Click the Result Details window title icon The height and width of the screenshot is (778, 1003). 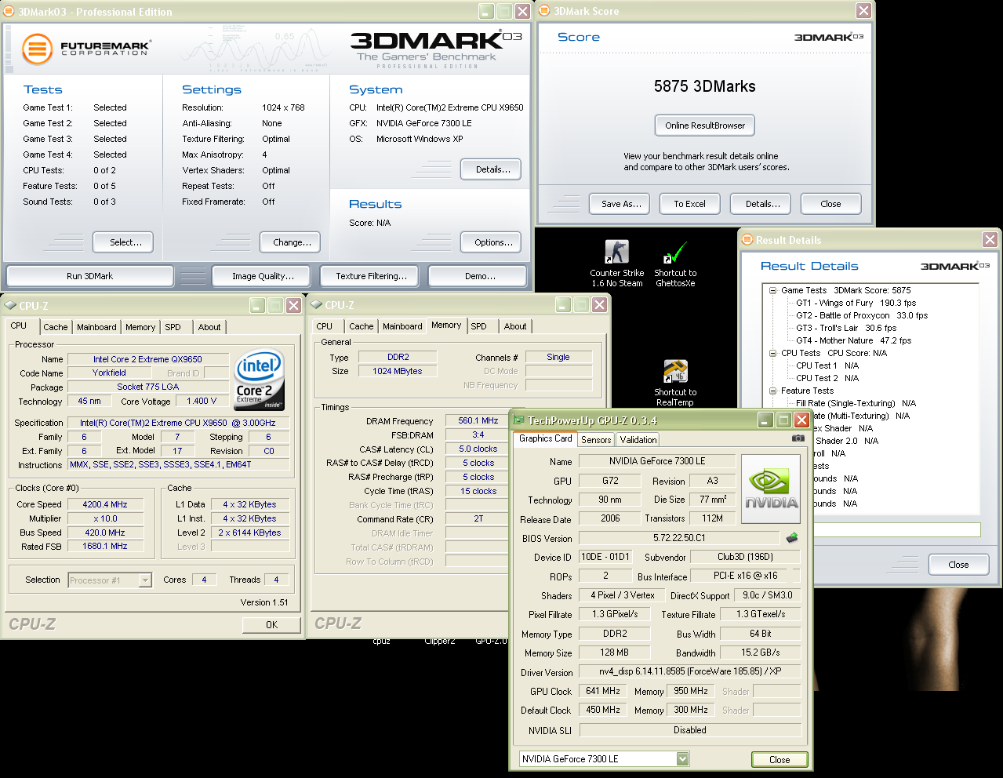coord(747,239)
